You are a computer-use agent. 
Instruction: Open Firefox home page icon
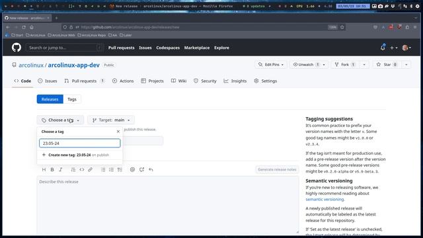[32, 27]
